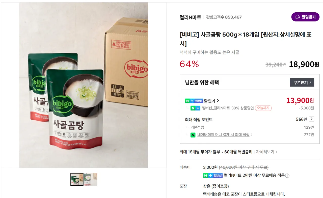This screenshot has width=323, height=198.
Task: Click the N+ 멤버십 badge in 배송비 section
Action: tap(213, 176)
